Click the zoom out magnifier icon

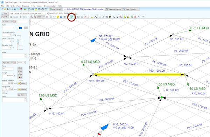tap(31, 17)
